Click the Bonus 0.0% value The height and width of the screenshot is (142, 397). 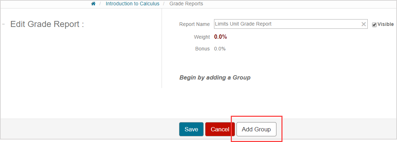pos(220,49)
